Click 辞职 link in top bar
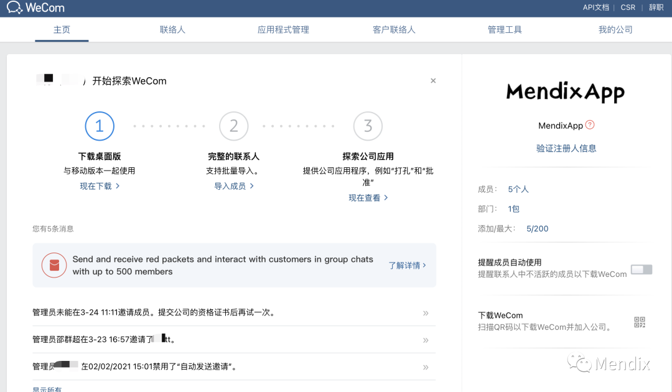 tap(656, 7)
